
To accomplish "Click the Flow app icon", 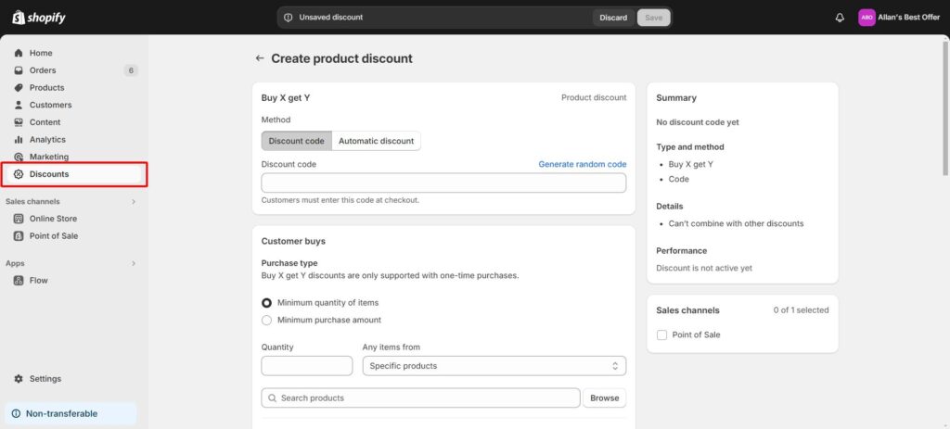I will click(19, 281).
